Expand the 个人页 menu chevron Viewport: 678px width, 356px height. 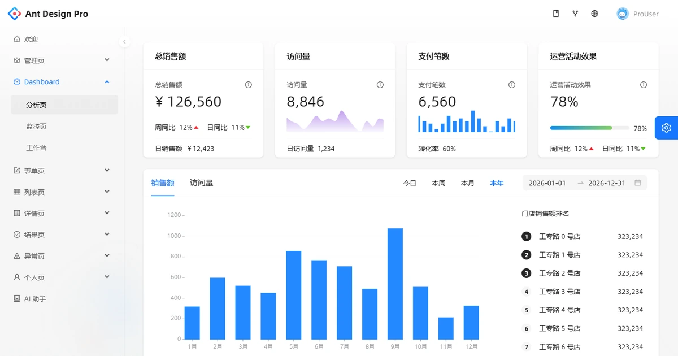[x=107, y=277]
